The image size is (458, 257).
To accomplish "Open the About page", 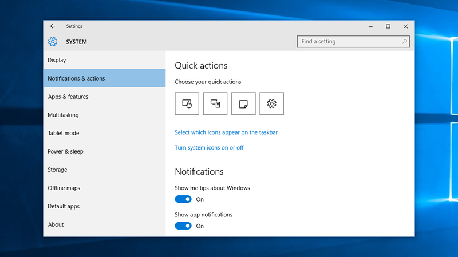I will click(x=104, y=224).
